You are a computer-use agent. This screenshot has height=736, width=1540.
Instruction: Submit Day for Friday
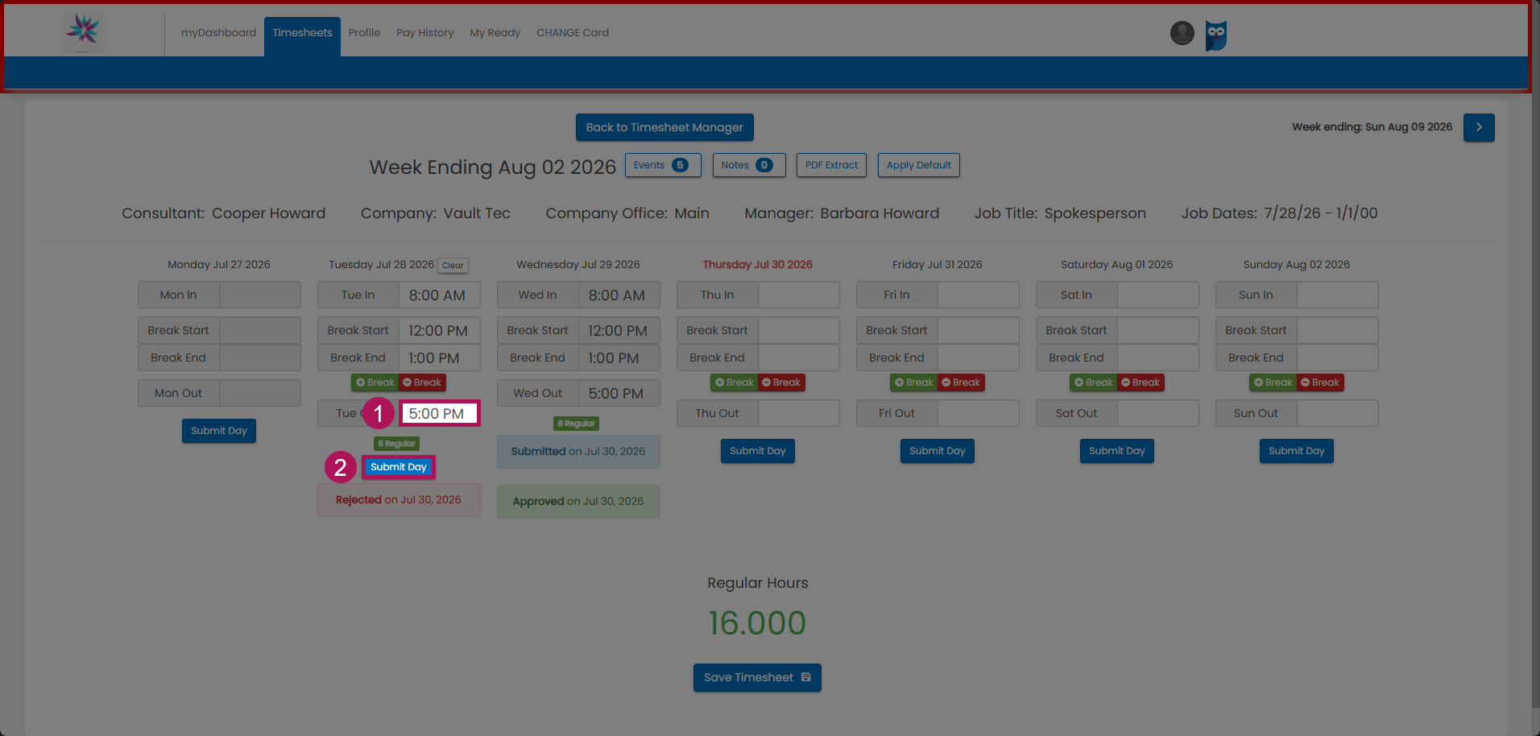[938, 451]
